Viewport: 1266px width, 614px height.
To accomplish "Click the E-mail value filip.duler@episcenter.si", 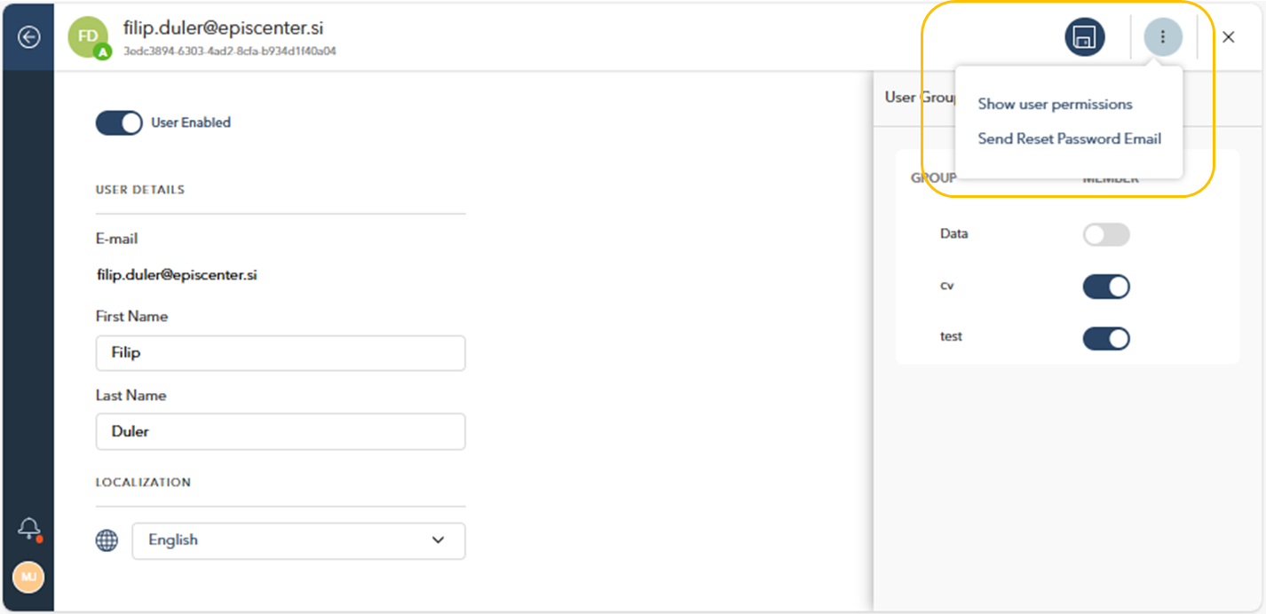I will [177, 275].
